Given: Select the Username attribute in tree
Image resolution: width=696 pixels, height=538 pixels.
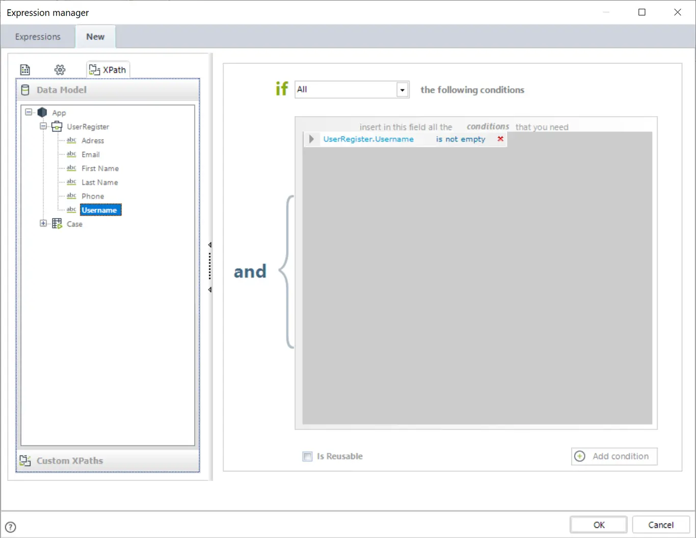Looking at the screenshot, I should (101, 210).
